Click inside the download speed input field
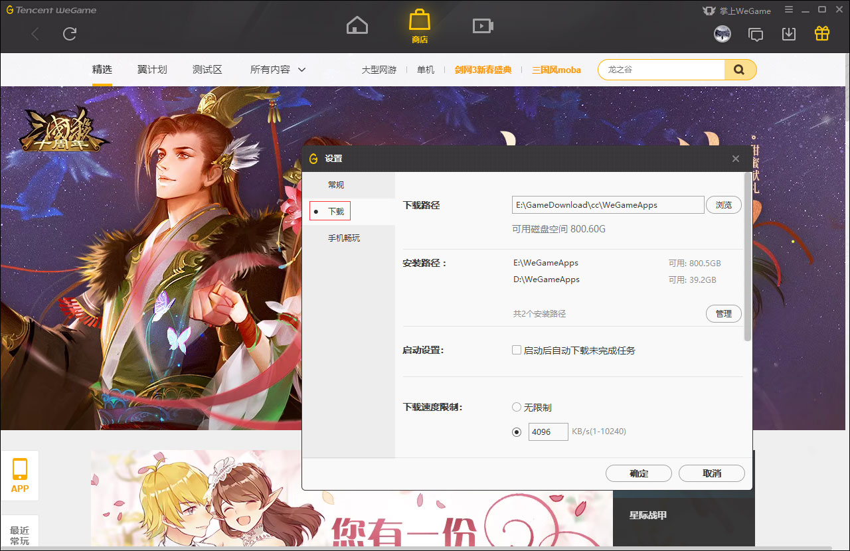Screen dimensions: 850x551 (x=548, y=432)
